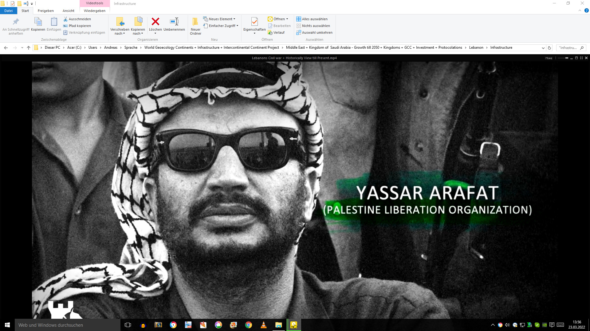590x331 pixels.
Task: Navigate to Lebanon folder in breadcrumb
Action: coord(476,48)
